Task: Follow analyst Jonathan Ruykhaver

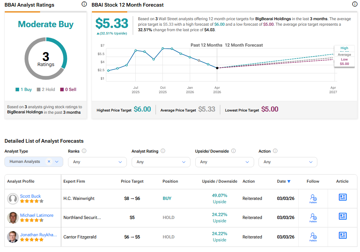Action: coord(313,237)
